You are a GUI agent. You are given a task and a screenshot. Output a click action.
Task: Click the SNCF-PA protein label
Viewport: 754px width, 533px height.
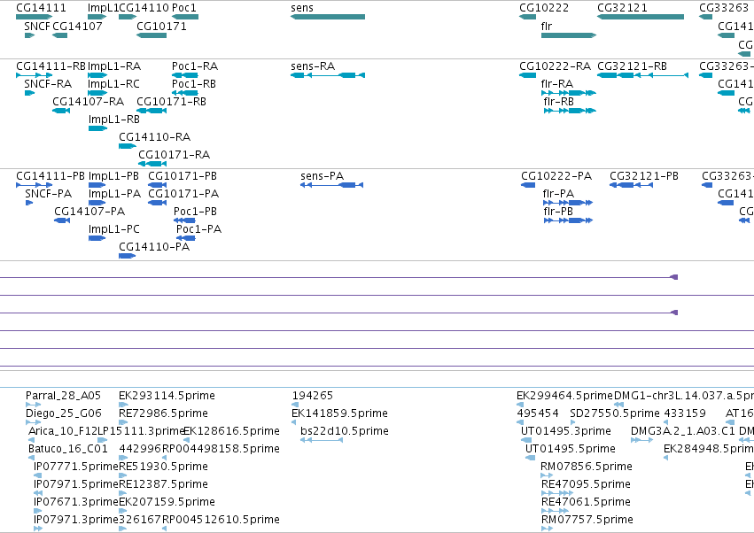(48, 194)
